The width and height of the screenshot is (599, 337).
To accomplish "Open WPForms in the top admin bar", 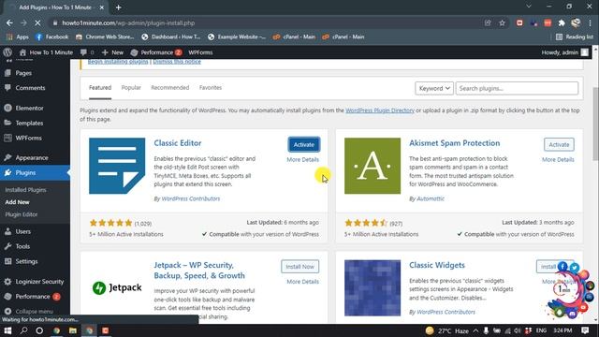I will click(200, 52).
